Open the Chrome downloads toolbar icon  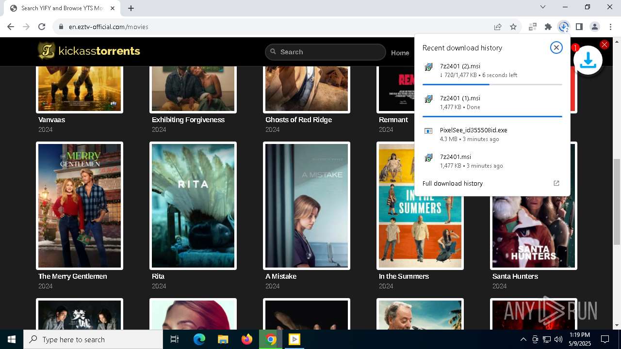[x=564, y=27]
